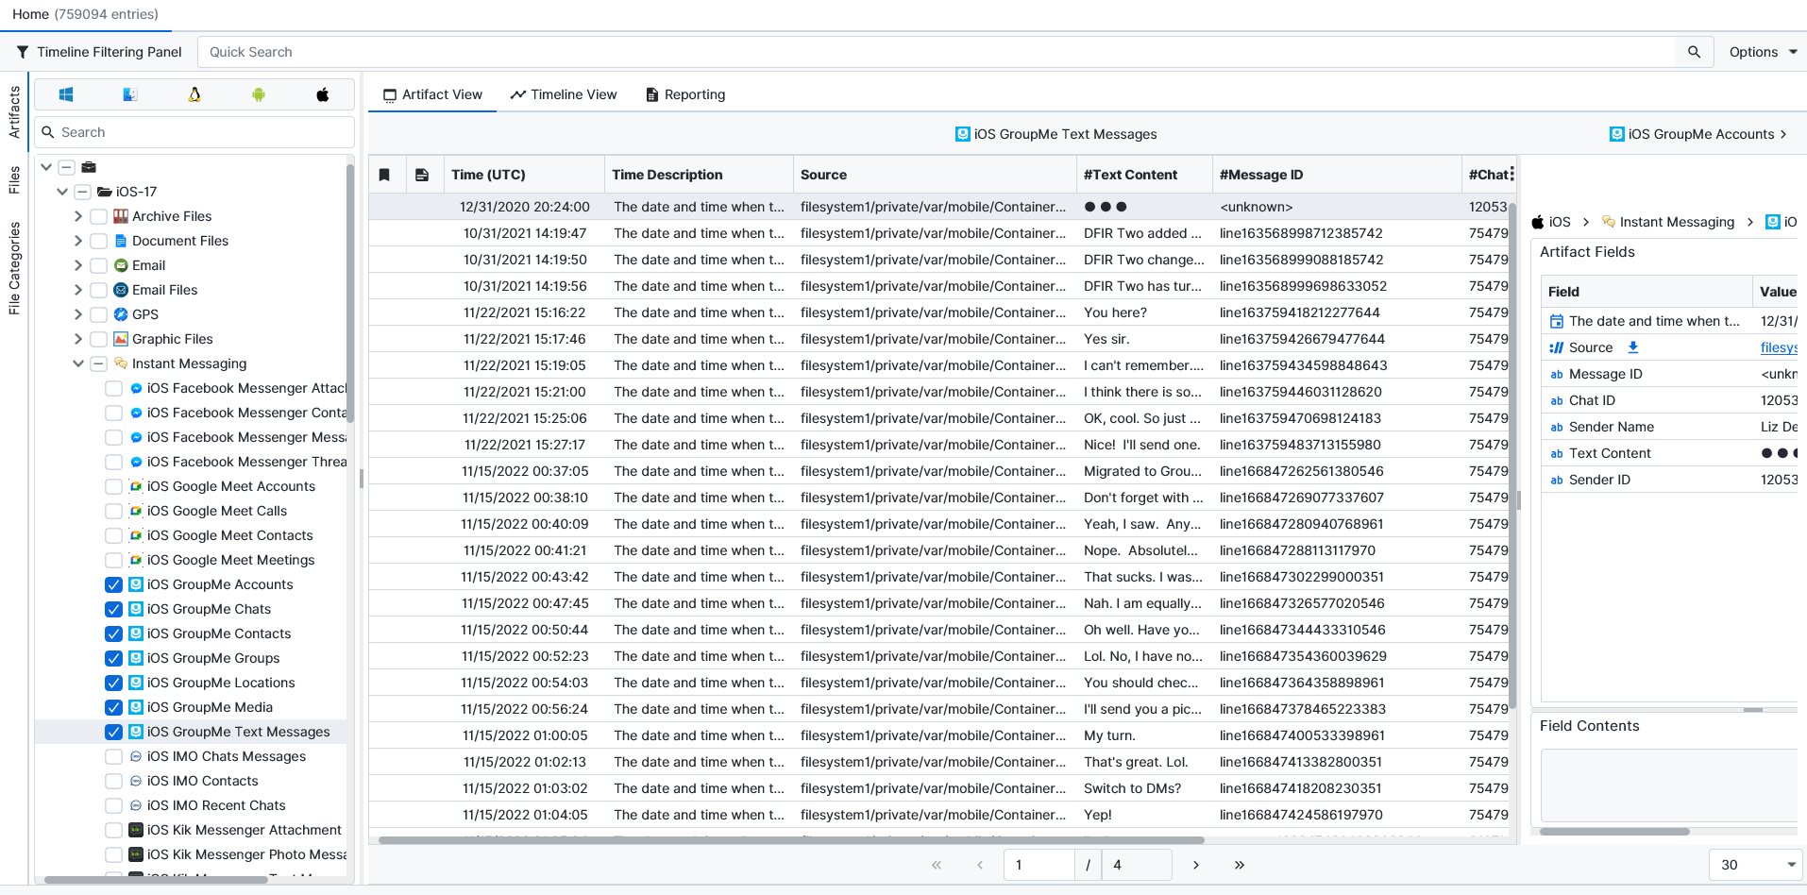Select iOS GroupMe Text Messages tree row

pos(191,732)
